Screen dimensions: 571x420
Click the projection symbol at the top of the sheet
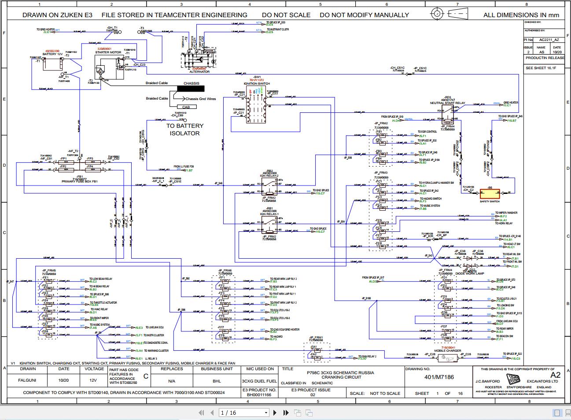click(449, 14)
